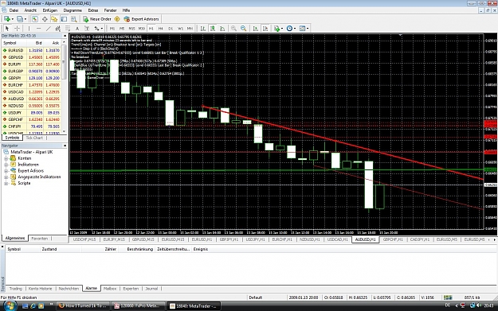Viewport: 498px width, 311px height.
Task: Open the GBPJPY,H1 chart tab
Action: 229,239
